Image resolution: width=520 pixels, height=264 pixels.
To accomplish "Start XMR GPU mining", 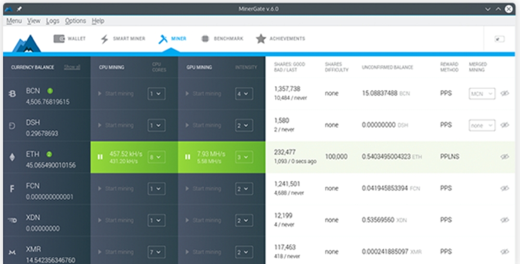I will click(203, 252).
